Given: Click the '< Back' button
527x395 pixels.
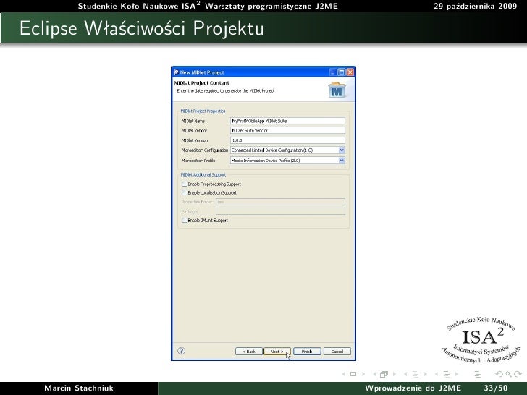Looking at the screenshot, I should (249, 352).
